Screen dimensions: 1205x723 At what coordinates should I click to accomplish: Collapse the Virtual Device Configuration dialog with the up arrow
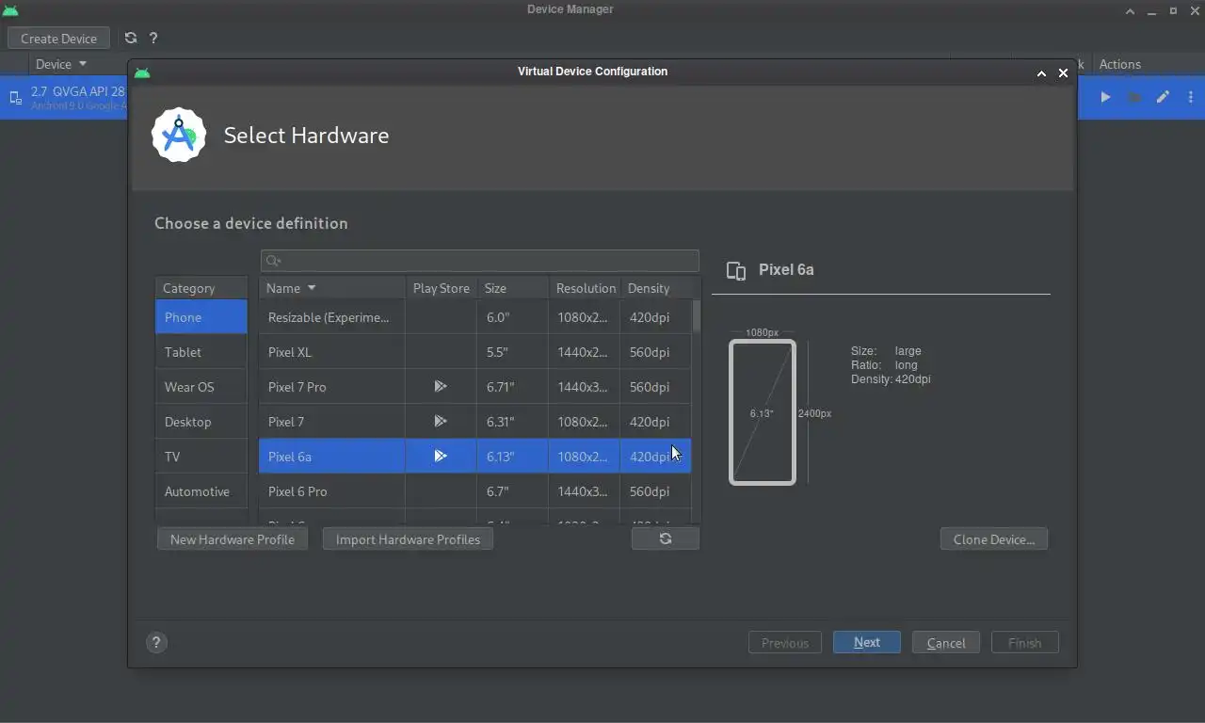pyautogui.click(x=1041, y=72)
